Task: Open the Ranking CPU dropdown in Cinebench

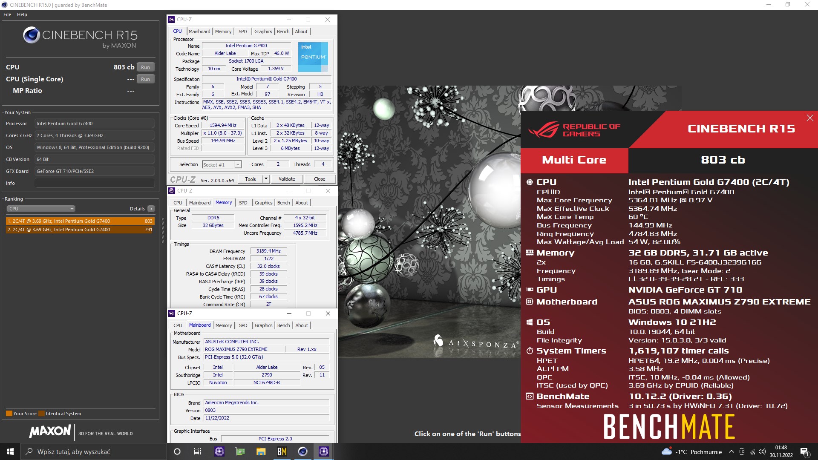Action: (x=41, y=209)
